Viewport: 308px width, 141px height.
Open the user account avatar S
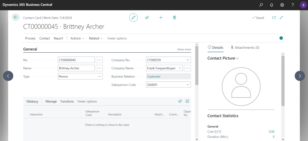303,5
